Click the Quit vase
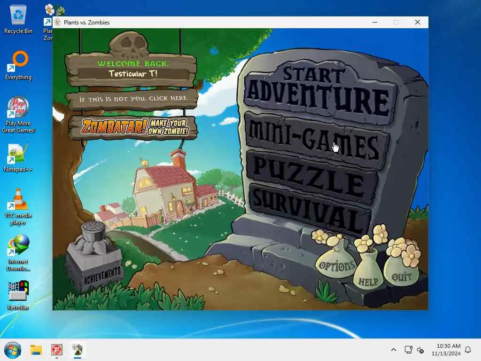Viewport: 481px width, 361px height. click(x=402, y=270)
